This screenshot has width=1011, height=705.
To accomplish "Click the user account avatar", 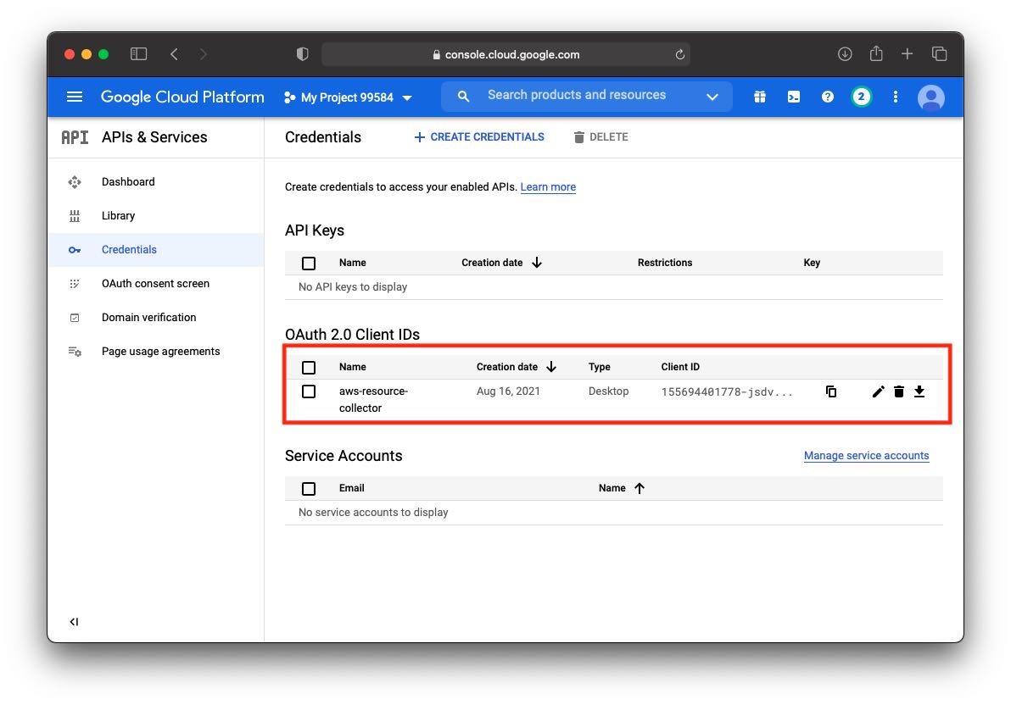I will click(930, 98).
